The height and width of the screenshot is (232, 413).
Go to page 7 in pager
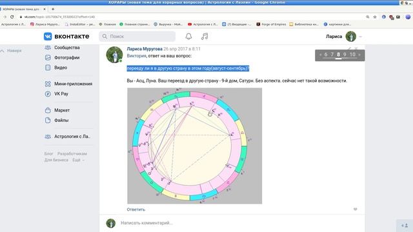tap(332, 54)
